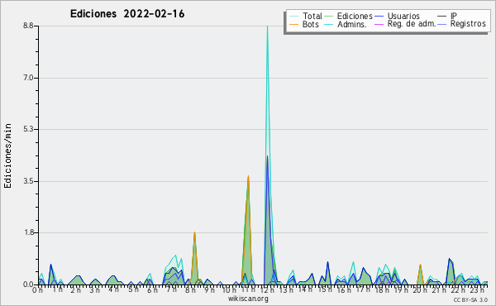Click the Ediciones legend label
Viewport: 496px width, 306px height.
point(355,16)
